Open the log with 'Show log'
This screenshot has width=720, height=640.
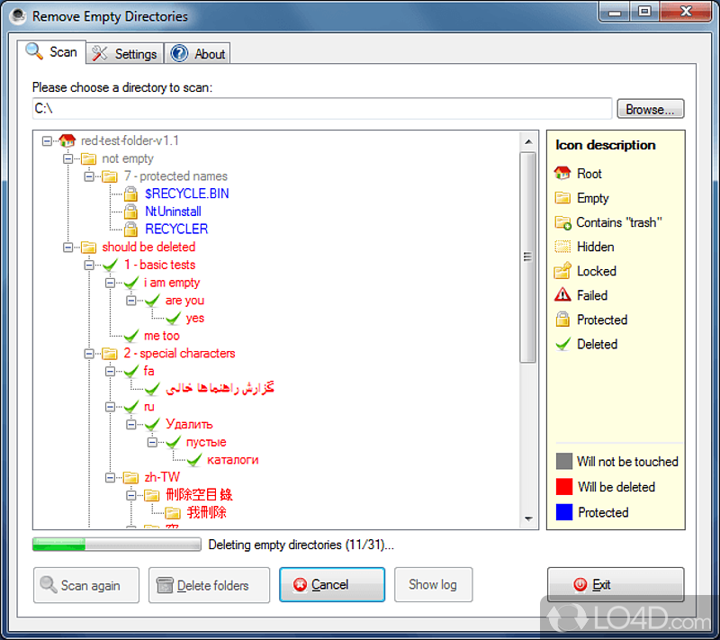tap(433, 584)
